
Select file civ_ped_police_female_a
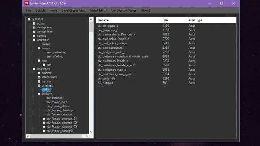click(x=113, y=39)
